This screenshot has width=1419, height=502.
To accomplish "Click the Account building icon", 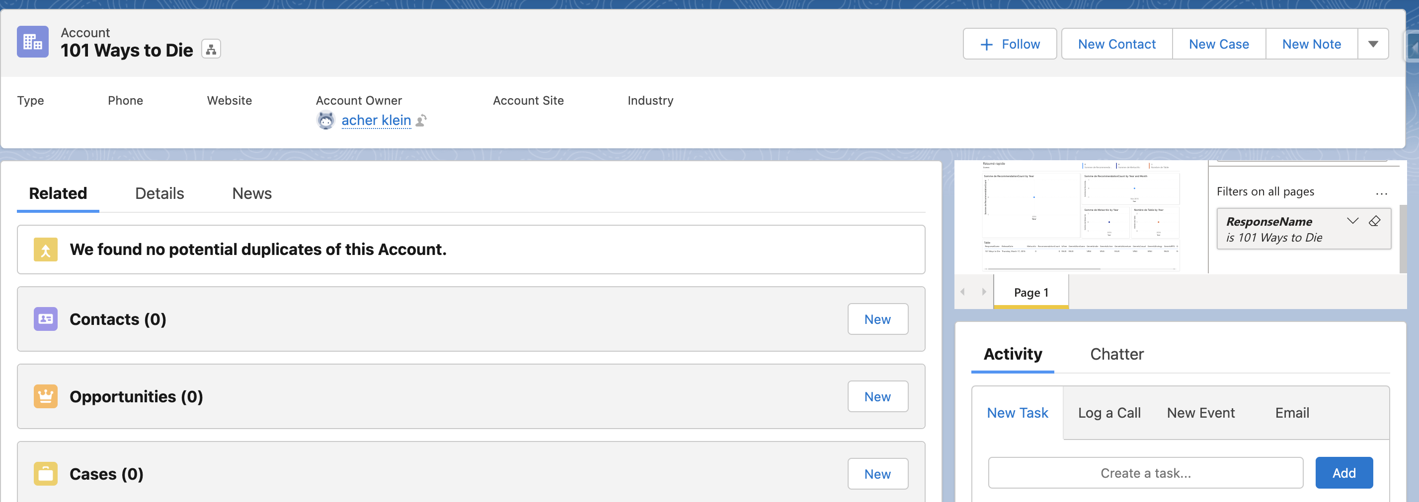I will click(x=32, y=42).
